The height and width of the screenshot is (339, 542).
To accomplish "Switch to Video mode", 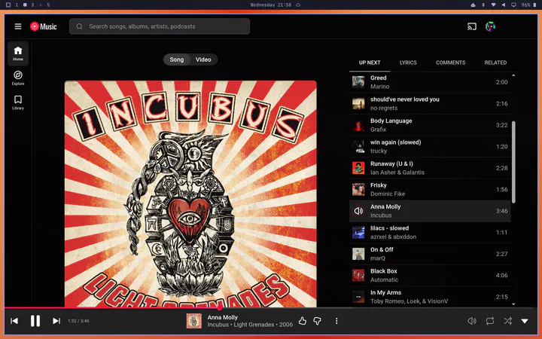I will click(x=203, y=60).
